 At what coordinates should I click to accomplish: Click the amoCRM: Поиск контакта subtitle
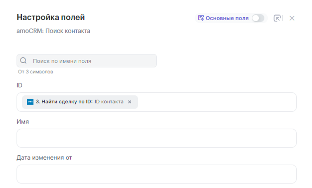point(53,31)
